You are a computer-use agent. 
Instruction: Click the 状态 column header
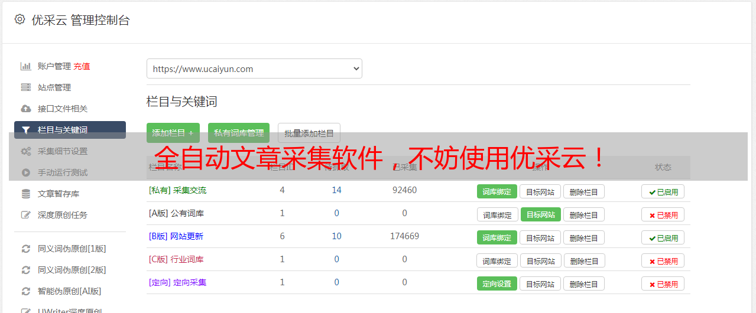(663, 167)
